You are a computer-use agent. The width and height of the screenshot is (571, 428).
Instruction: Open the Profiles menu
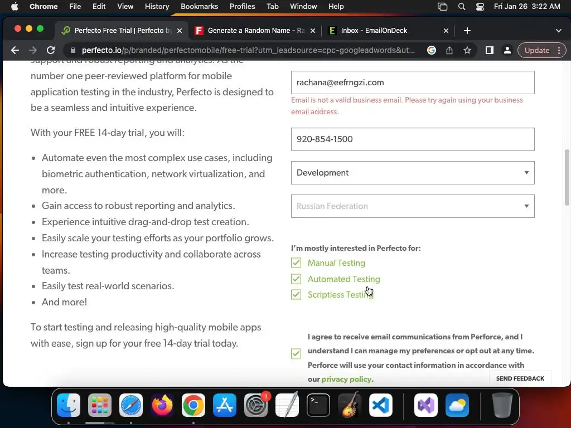click(242, 7)
